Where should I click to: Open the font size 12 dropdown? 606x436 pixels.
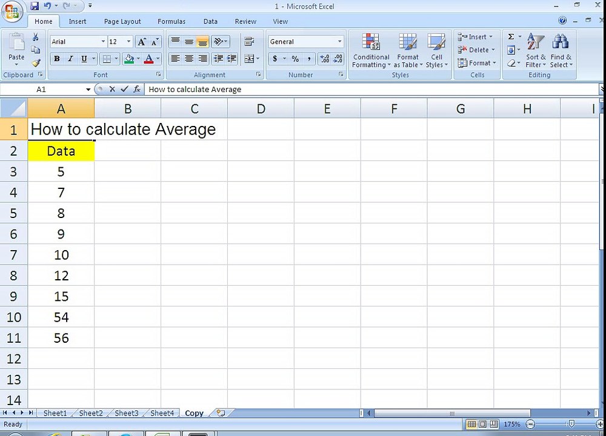click(x=128, y=42)
